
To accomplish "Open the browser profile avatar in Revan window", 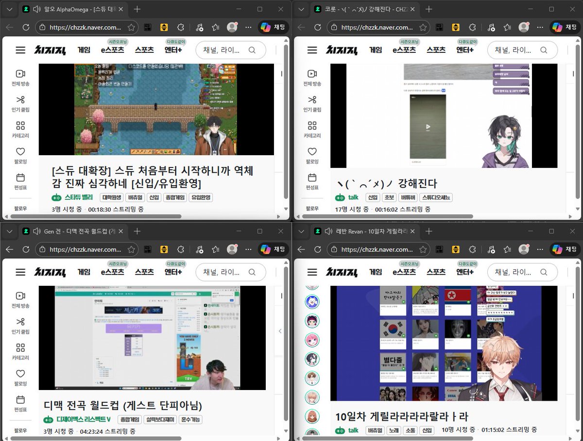I will [524, 250].
